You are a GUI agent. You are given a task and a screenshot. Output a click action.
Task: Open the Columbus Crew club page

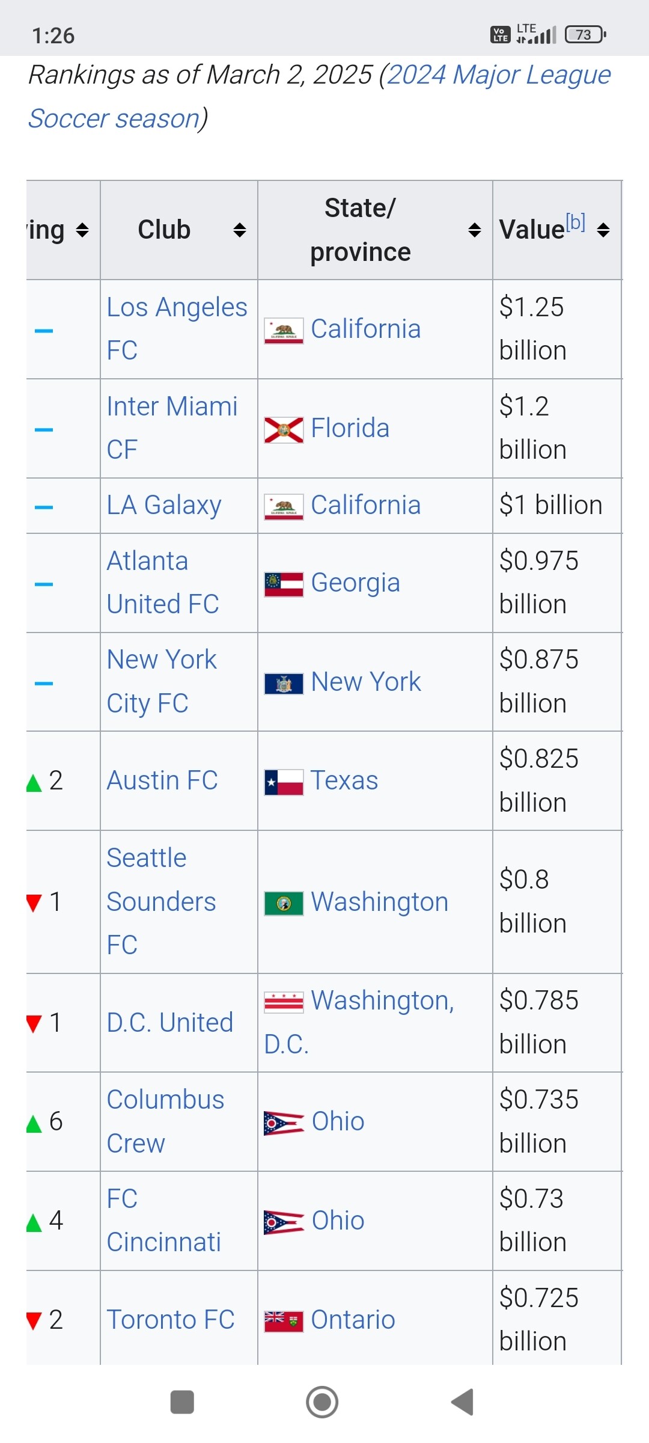click(x=165, y=1100)
